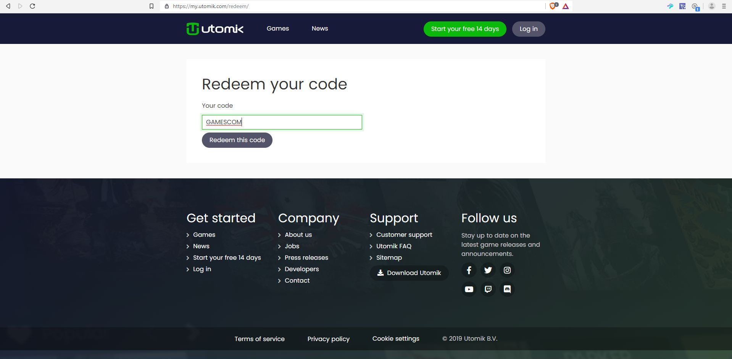
Task: Open Utomik FAQ link
Action: [x=394, y=246]
